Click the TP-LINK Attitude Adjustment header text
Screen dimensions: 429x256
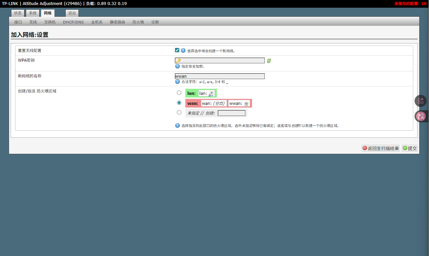[x=64, y=4]
